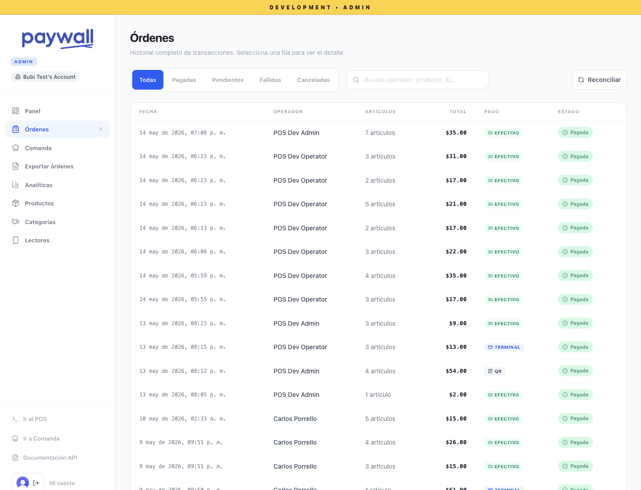Click the $22.00 total cell

point(456,252)
